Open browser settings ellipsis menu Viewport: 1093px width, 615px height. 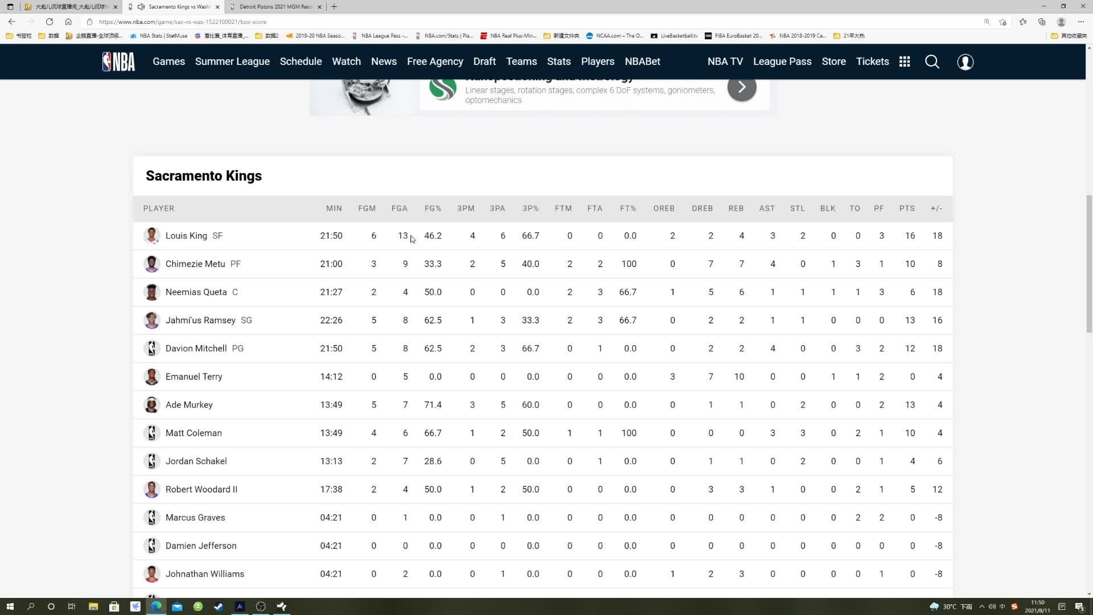[1080, 22]
